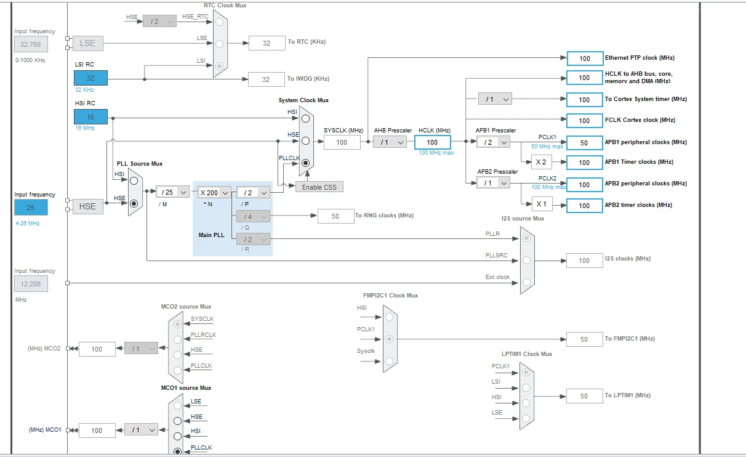Open the AHB Prescaler dropdown
The image size is (746, 457).
390,142
